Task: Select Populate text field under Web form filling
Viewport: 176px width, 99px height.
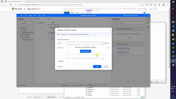Action: [28, 40]
